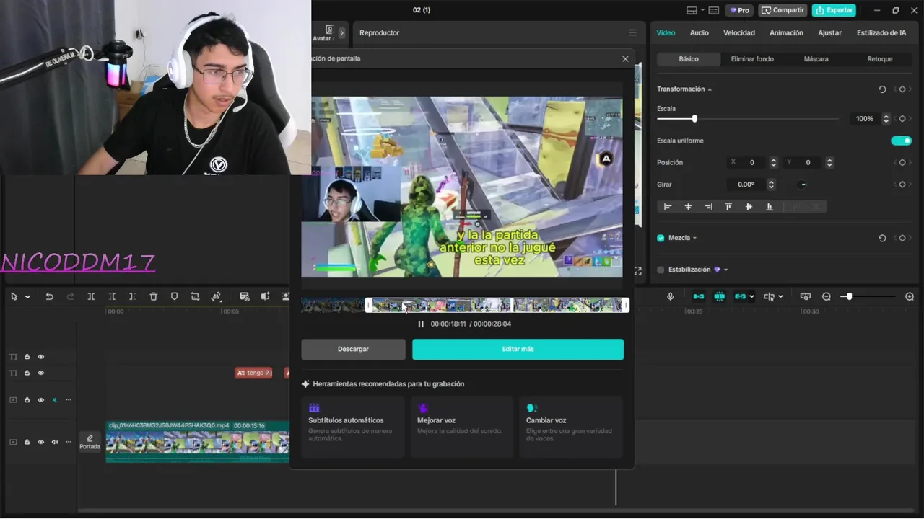The width and height of the screenshot is (924, 519).
Task: Toggle the main track magnet snapping icon
Action: [699, 296]
